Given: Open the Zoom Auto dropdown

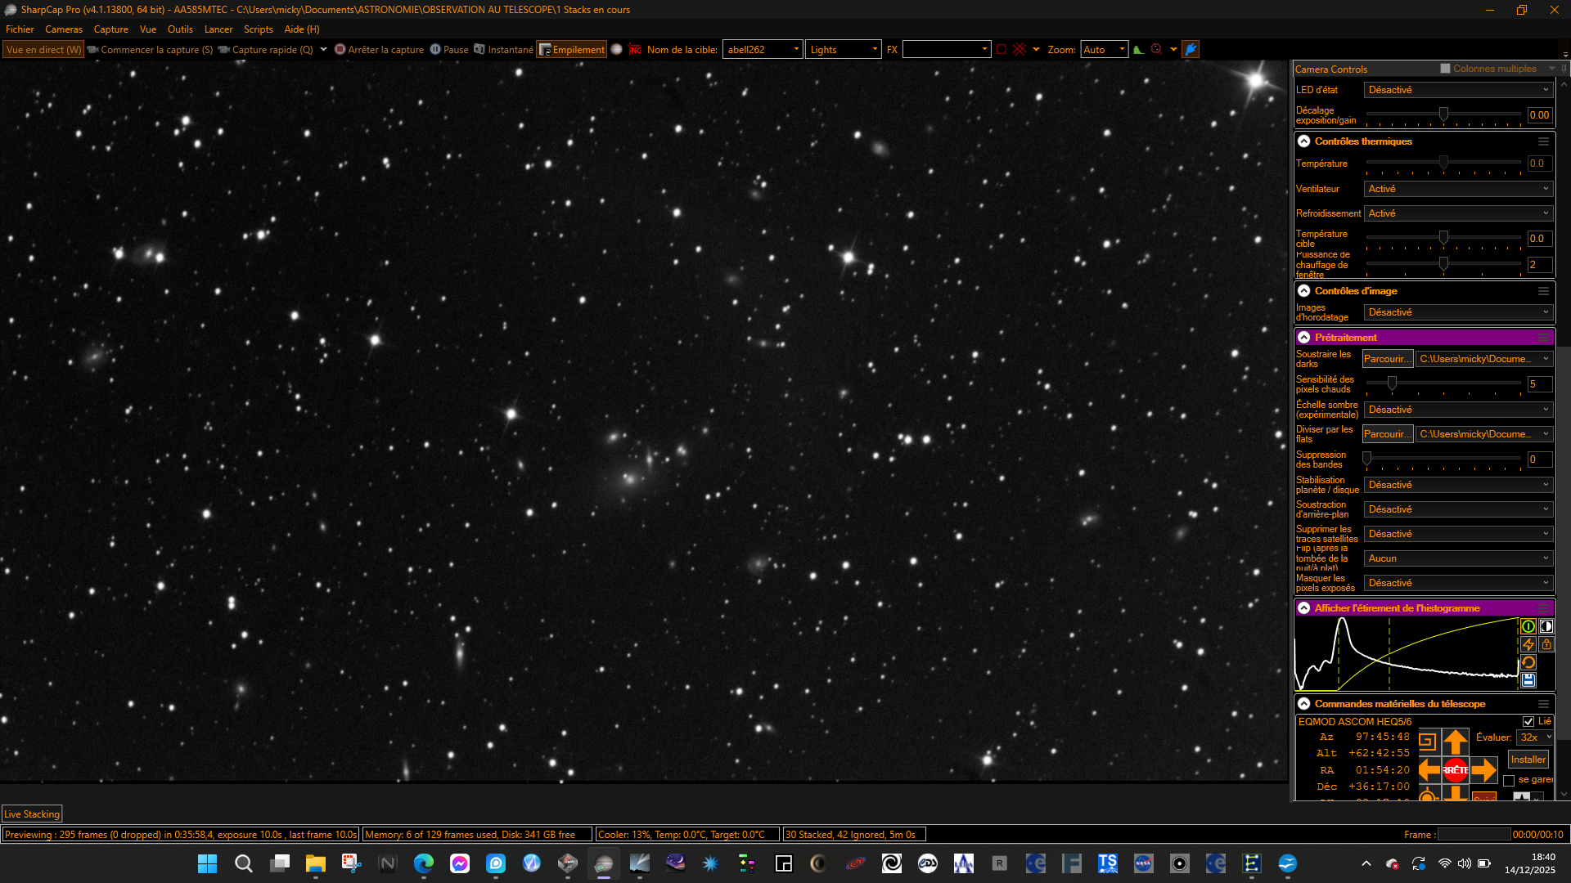Looking at the screenshot, I should tap(1104, 50).
